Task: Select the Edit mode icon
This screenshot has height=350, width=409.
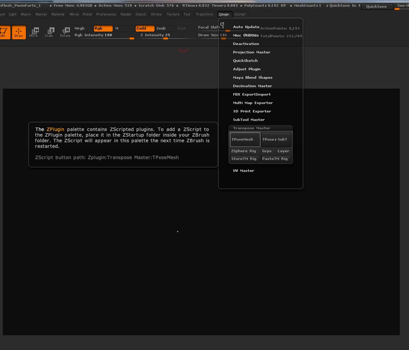Action: point(4,32)
